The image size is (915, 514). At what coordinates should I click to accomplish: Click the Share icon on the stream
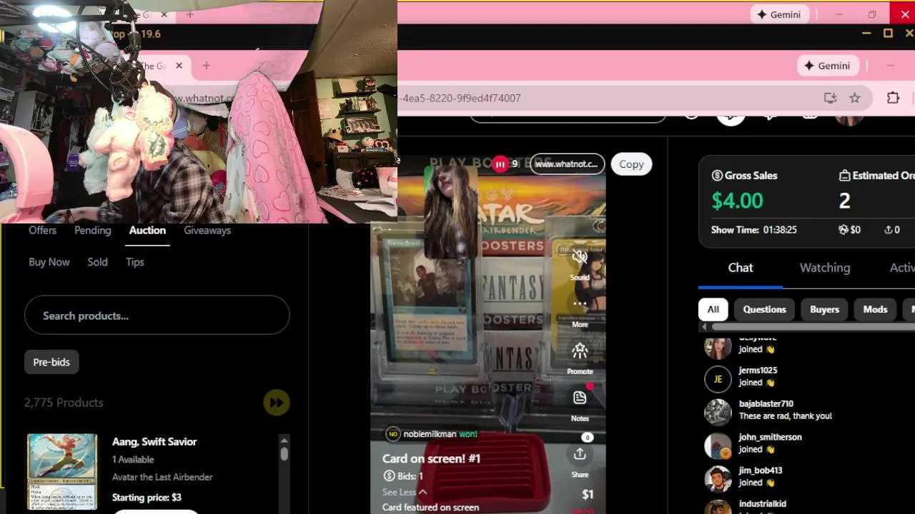tap(580, 454)
